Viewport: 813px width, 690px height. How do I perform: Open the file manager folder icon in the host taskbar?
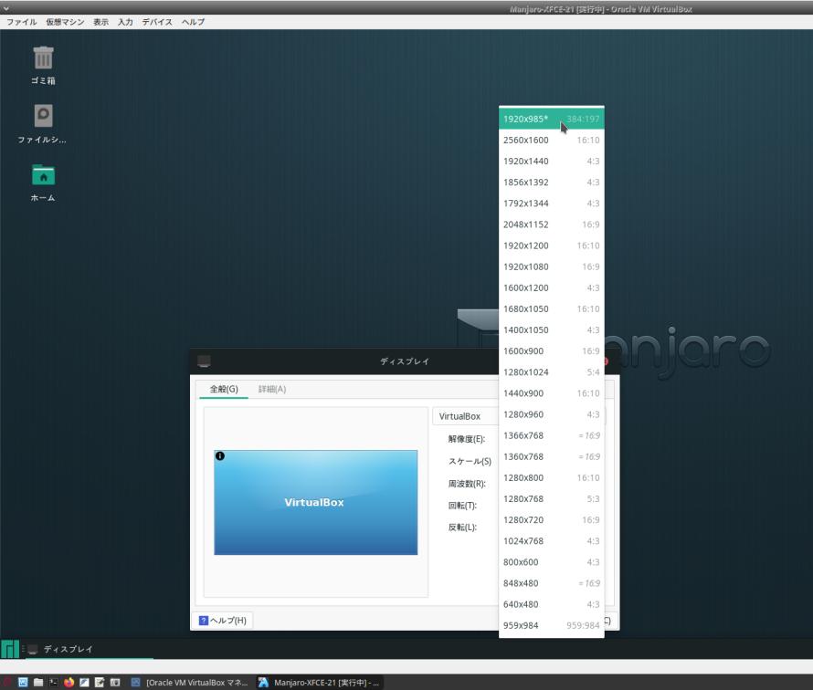click(38, 682)
